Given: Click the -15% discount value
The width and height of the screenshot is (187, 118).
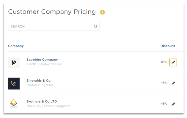Looking at the screenshot, I should pos(163,83).
